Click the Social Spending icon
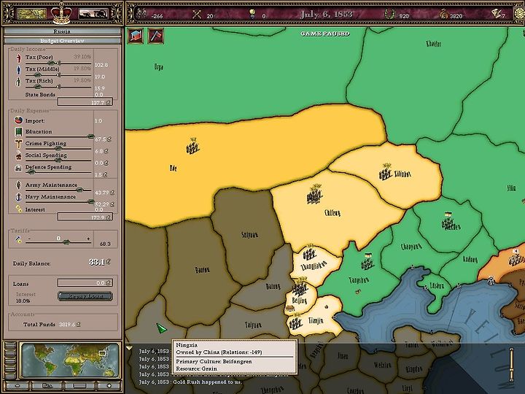Image resolution: width=525 pixels, height=394 pixels. 18,155
